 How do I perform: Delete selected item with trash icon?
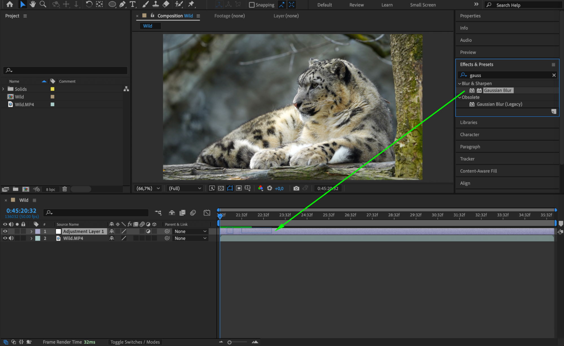[x=65, y=189]
